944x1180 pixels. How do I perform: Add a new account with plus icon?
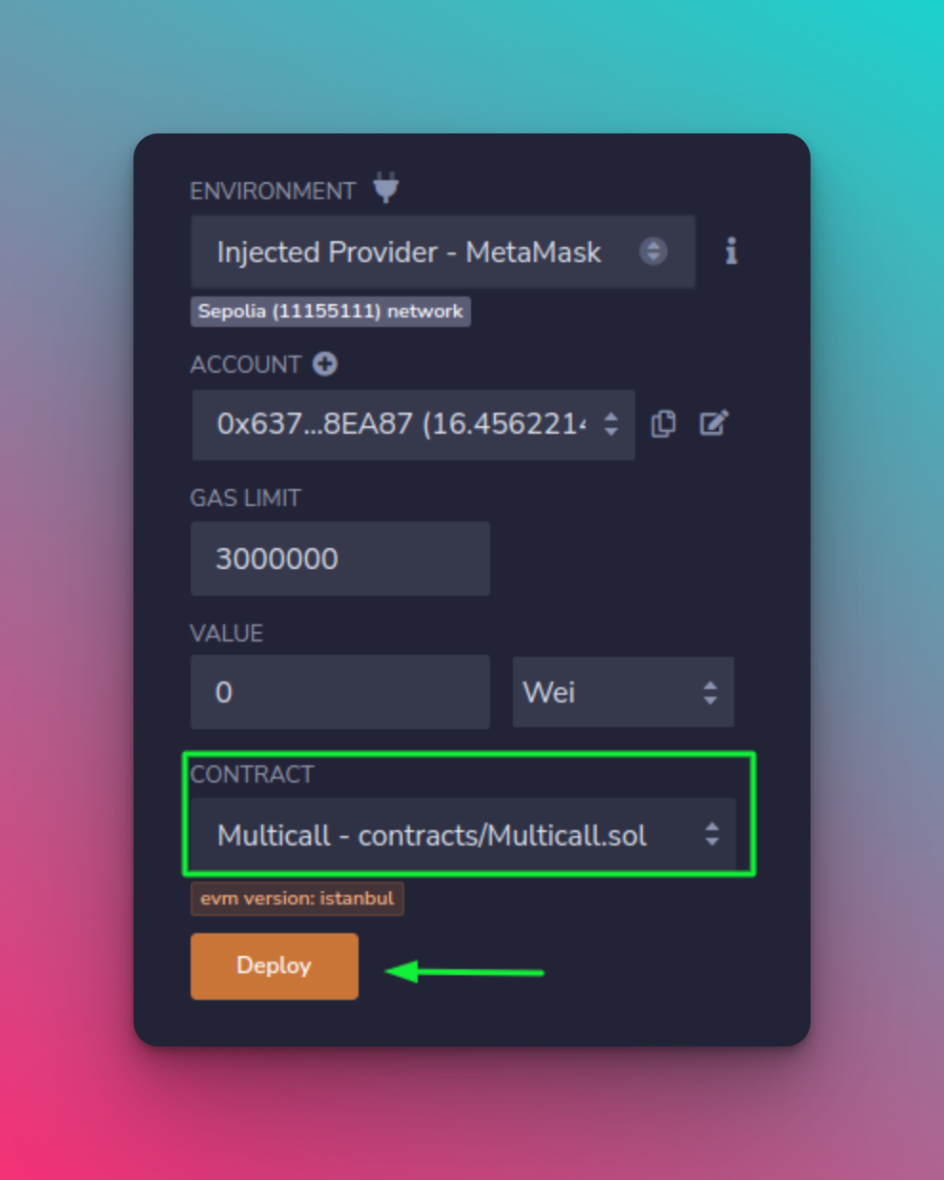325,364
